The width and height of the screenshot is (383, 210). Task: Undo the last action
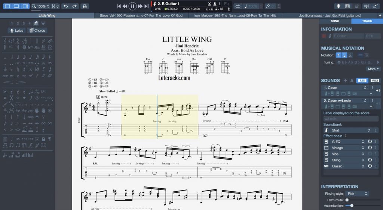[66, 6]
